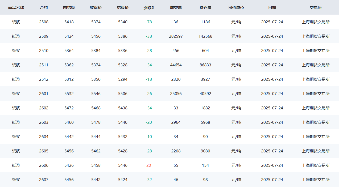339x188 pixels.
Task: Click the 282597 volume cell
Action: click(x=176, y=36)
